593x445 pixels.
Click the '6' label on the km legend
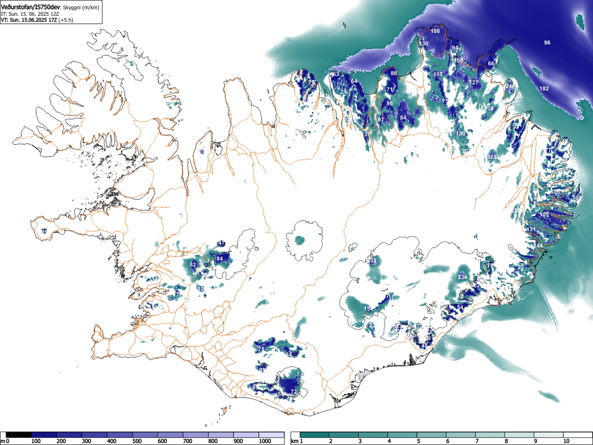pyautogui.click(x=448, y=441)
